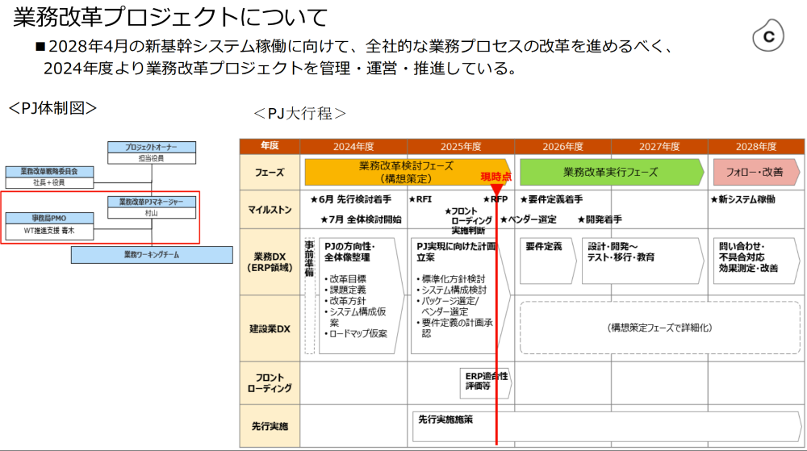Click the red 現時点 triangle marker

(496, 190)
